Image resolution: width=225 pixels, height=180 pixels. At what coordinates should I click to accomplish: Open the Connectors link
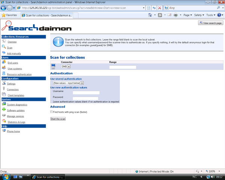(x=13, y=90)
